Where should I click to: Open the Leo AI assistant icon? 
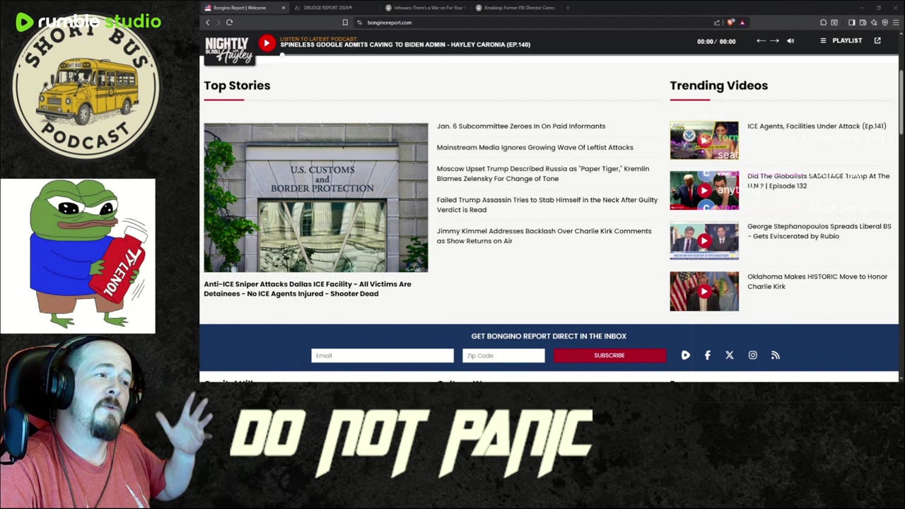click(x=874, y=23)
